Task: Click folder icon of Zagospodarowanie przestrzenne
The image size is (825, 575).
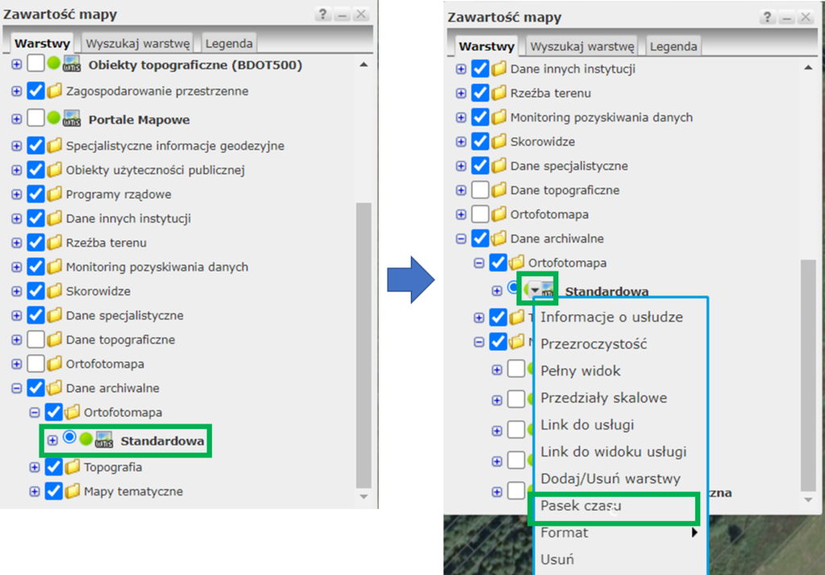Action: pyautogui.click(x=55, y=91)
